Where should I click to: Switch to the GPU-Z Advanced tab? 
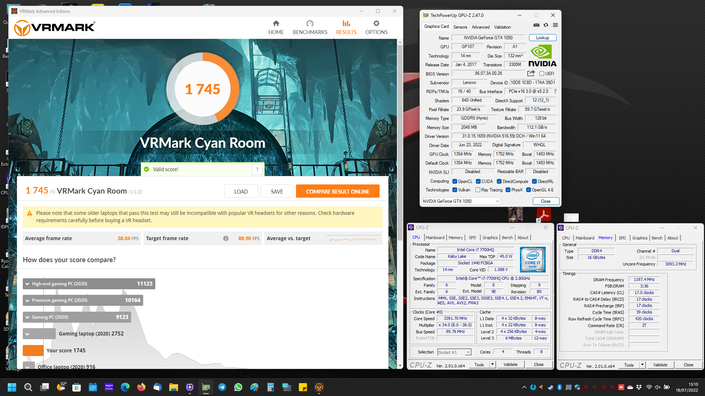pos(480,27)
